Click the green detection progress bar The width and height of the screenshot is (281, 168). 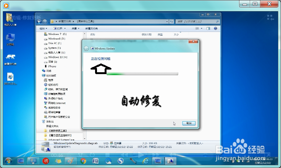pyautogui.click(x=142, y=74)
